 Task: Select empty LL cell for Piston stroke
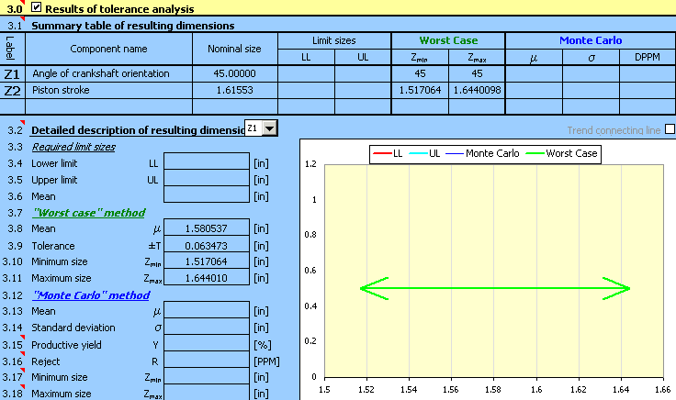(x=306, y=91)
